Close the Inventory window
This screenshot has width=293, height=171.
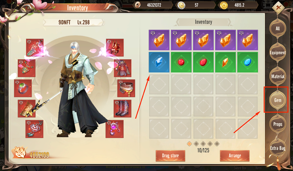pos(278,8)
